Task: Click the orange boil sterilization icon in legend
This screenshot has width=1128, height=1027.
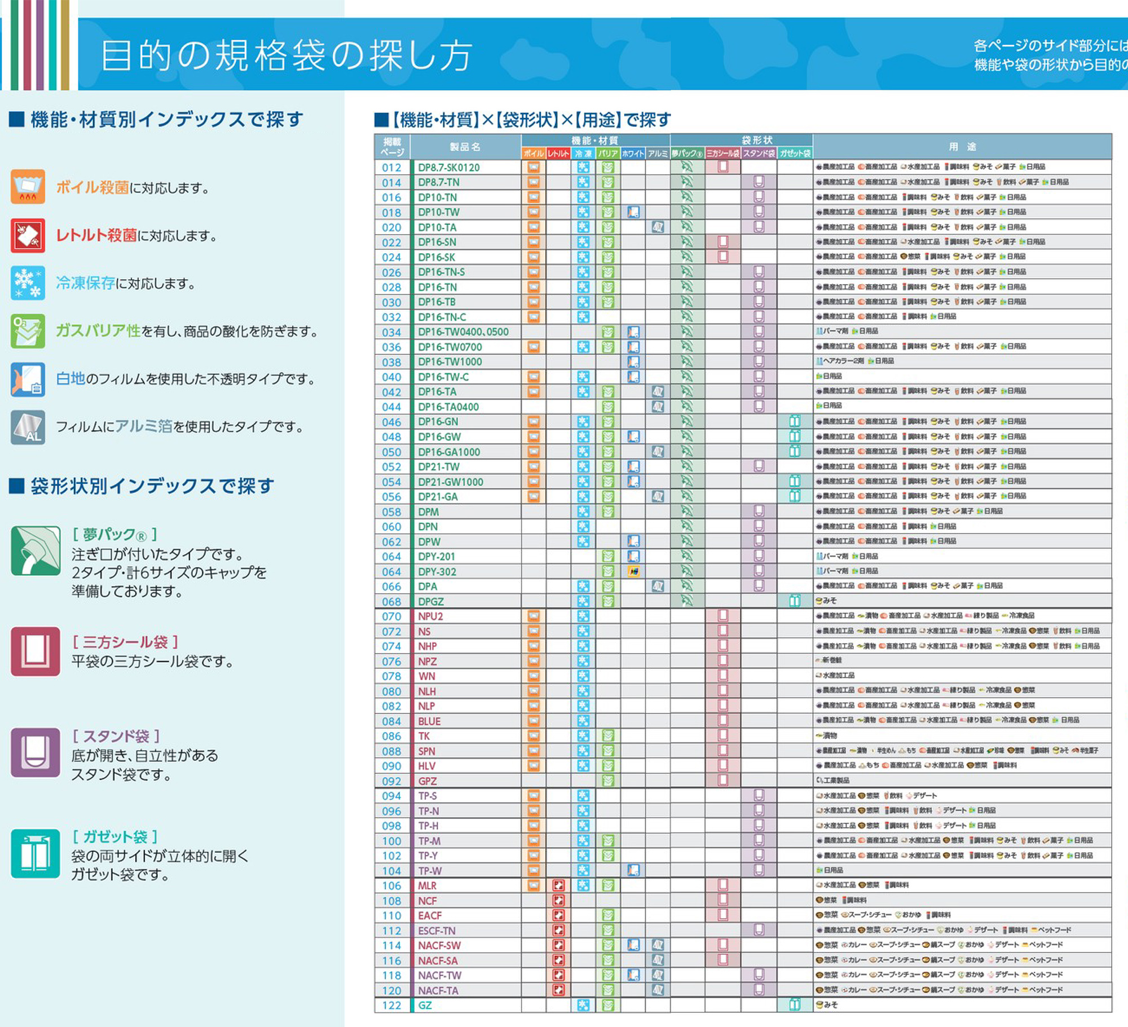Action: point(28,187)
